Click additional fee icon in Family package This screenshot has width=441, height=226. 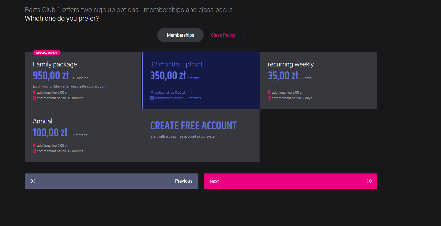[x=35, y=92]
